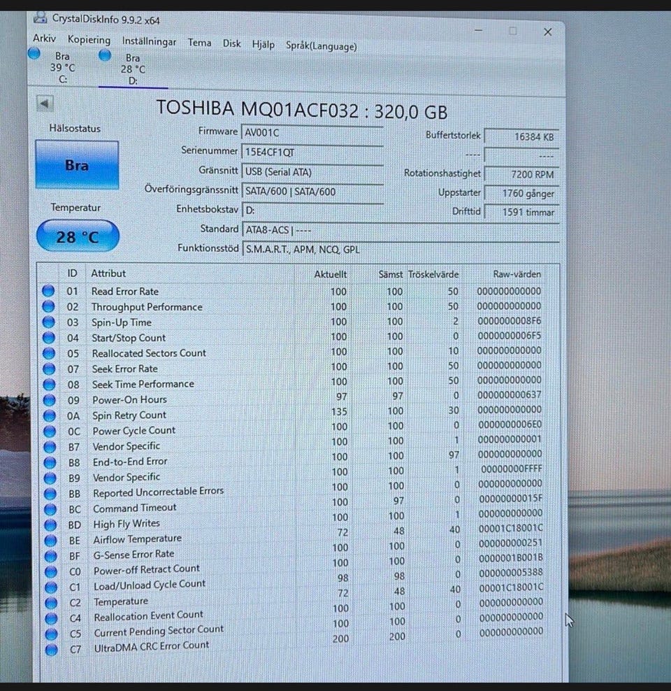Click status icon for Power-On Hours row
This screenshot has height=691, width=671.
(50, 400)
